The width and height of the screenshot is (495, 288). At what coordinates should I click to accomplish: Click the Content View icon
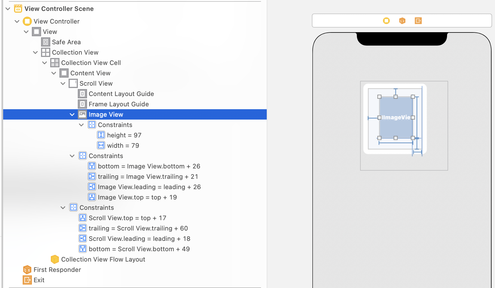pyautogui.click(x=64, y=73)
